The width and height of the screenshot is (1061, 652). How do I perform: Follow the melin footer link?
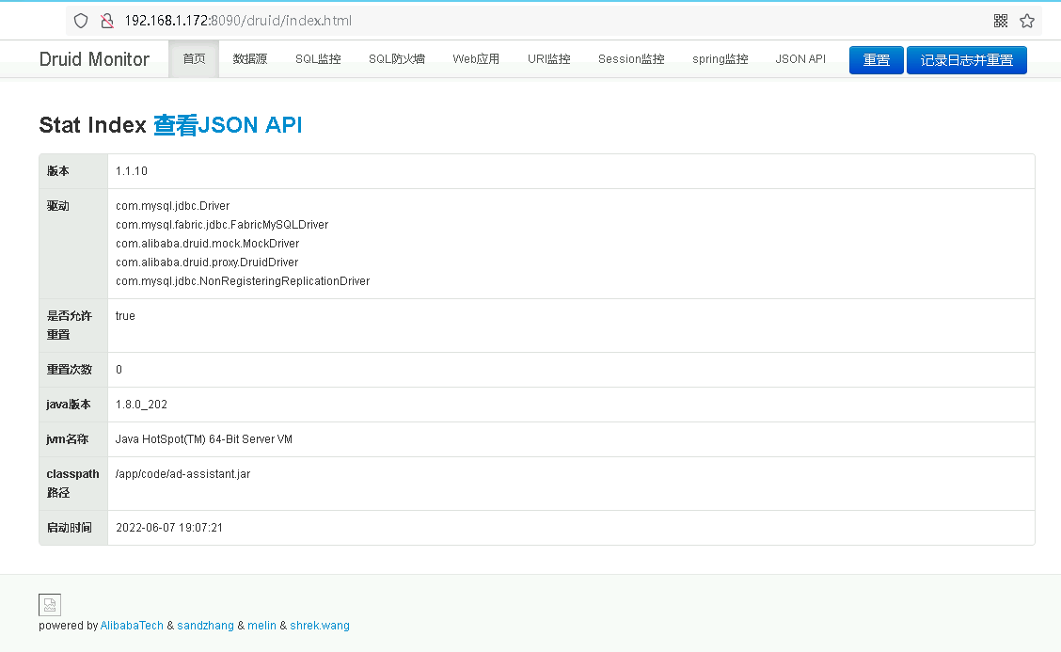(261, 626)
